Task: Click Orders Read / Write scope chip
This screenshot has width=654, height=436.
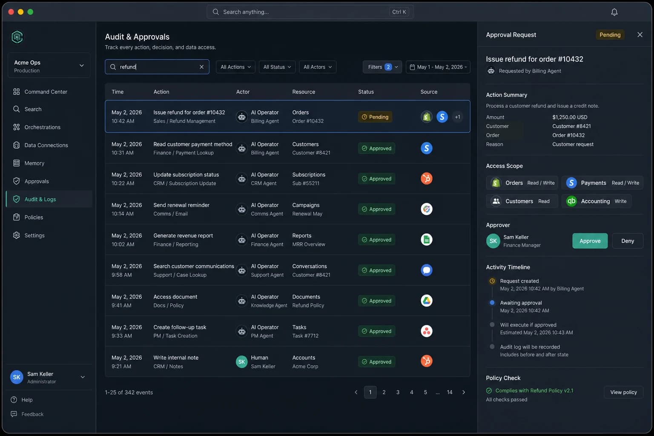Action: point(522,183)
